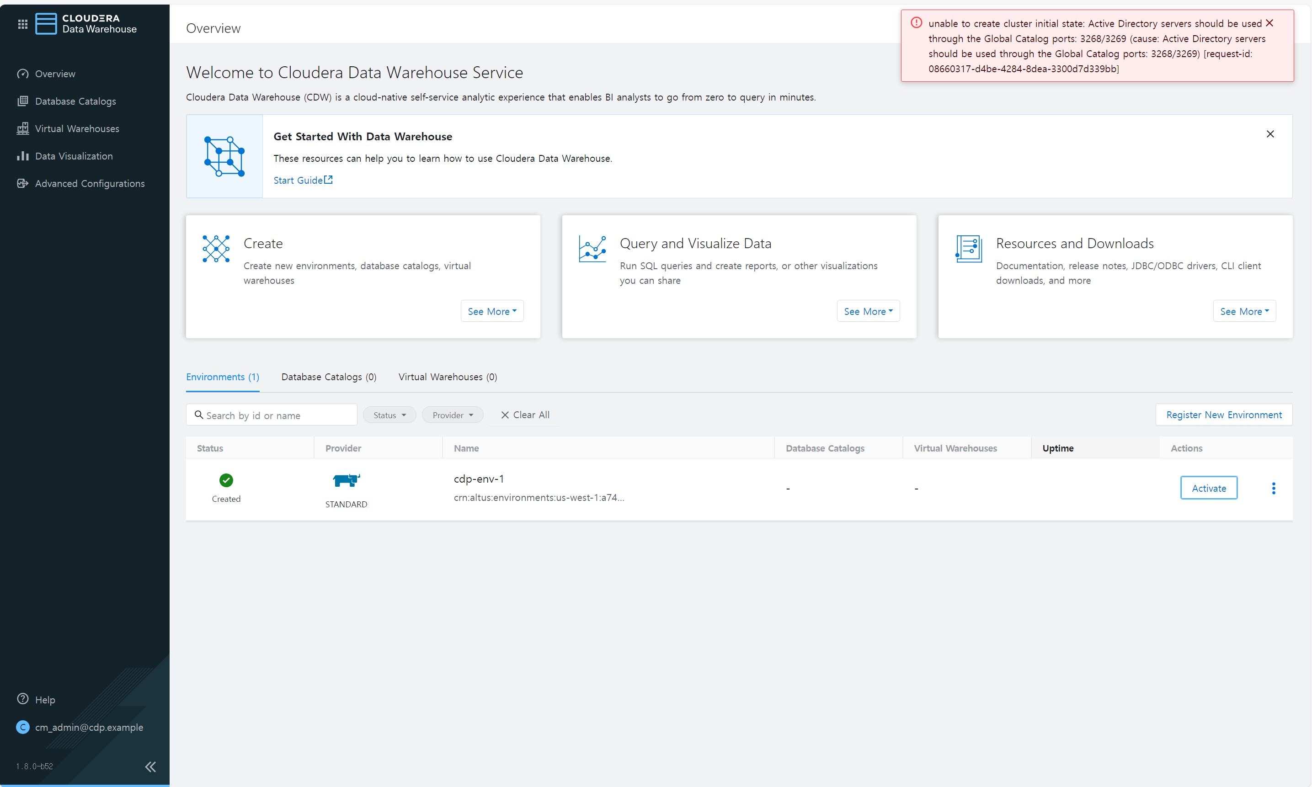
Task: Open See More under Resources and Downloads
Action: 1243,311
